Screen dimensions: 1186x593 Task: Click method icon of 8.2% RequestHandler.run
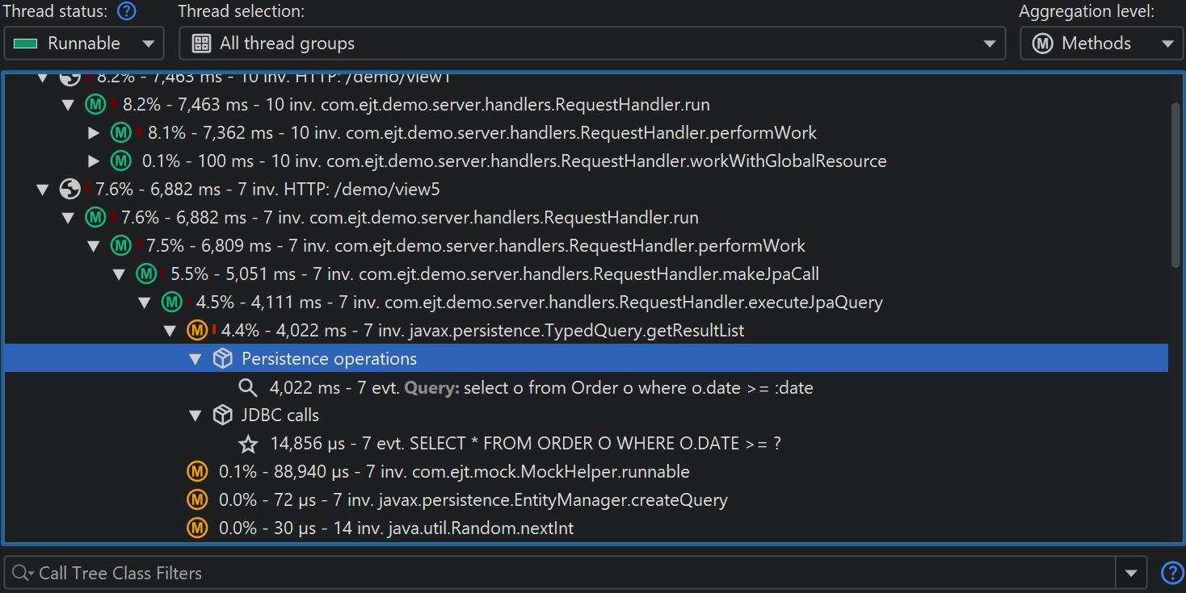[x=96, y=105]
